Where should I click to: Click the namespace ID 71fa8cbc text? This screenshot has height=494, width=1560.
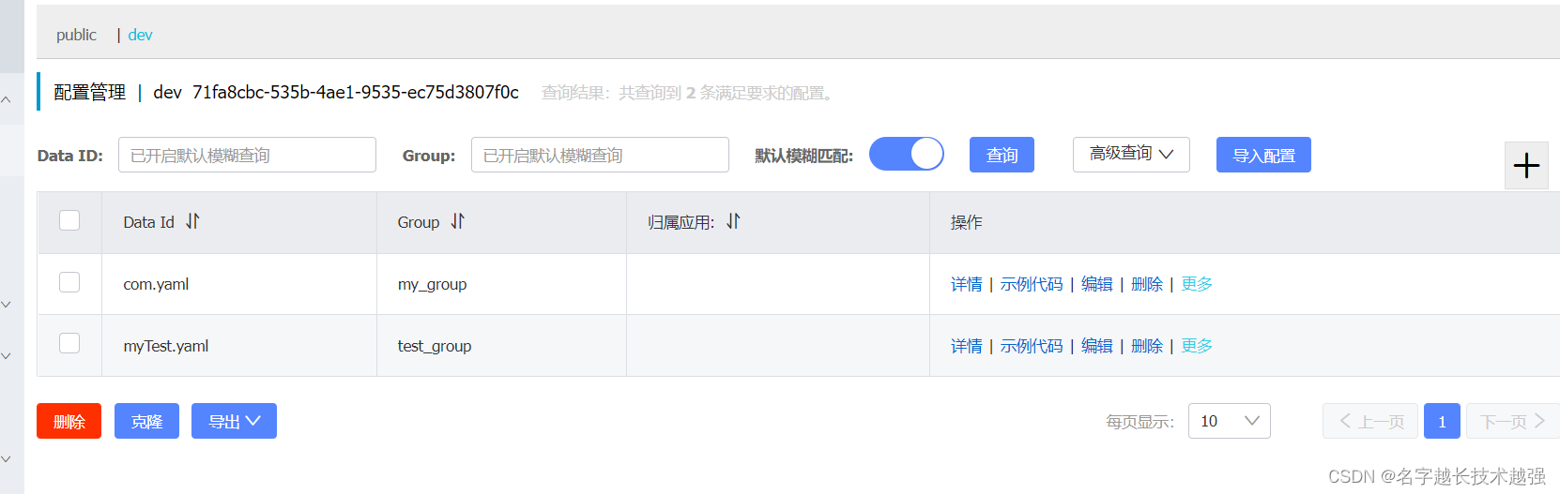pos(355,92)
